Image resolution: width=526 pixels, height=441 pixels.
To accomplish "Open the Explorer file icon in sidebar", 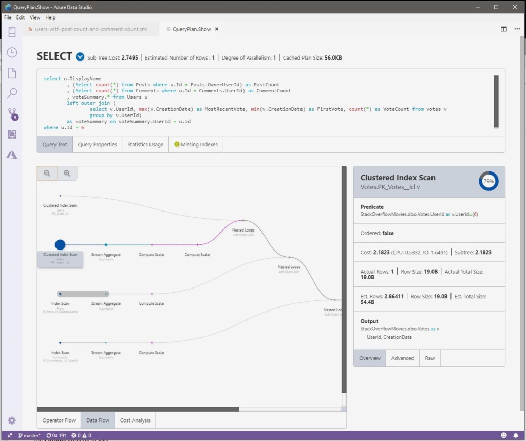I will tap(12, 72).
